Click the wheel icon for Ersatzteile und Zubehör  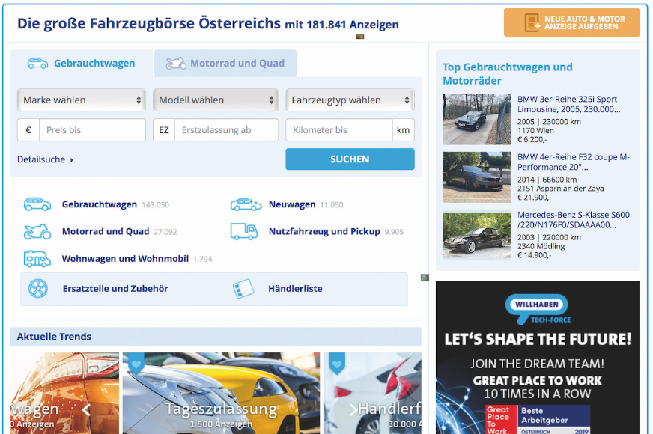(x=38, y=288)
